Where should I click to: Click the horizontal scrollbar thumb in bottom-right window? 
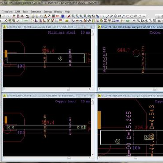[x=136, y=158]
